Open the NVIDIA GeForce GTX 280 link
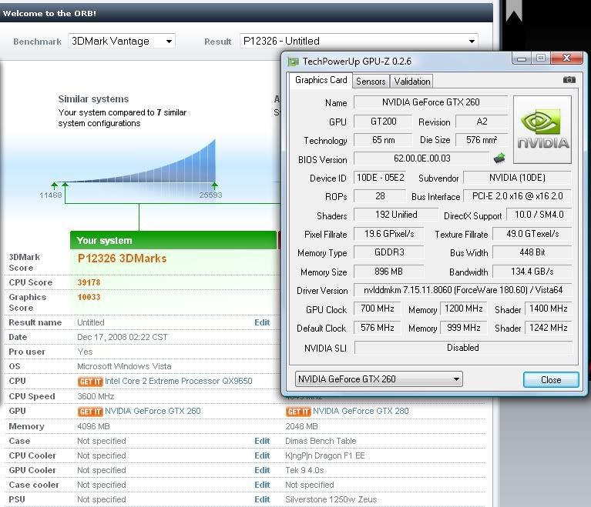This screenshot has height=507, width=591. pos(361,411)
